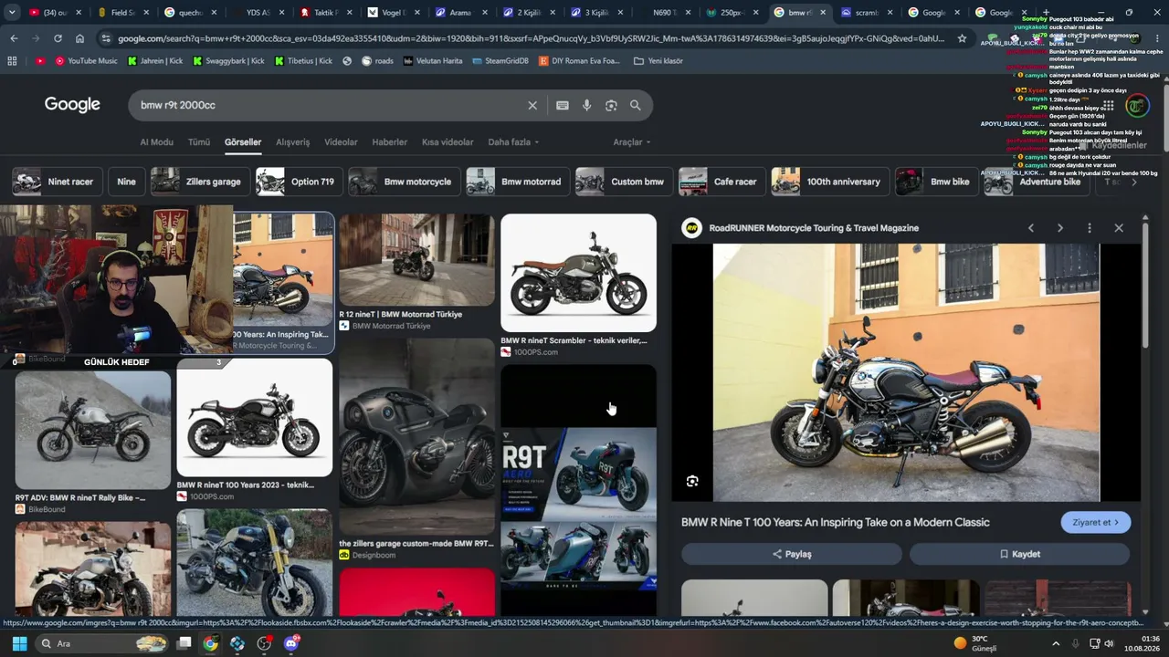
Task: Open the 'Yeni klasör' bookmark folder
Action: 658,61
